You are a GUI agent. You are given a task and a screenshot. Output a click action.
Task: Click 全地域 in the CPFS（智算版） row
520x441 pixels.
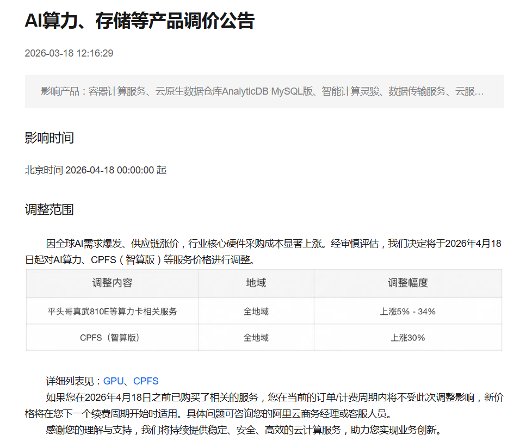tap(256, 338)
